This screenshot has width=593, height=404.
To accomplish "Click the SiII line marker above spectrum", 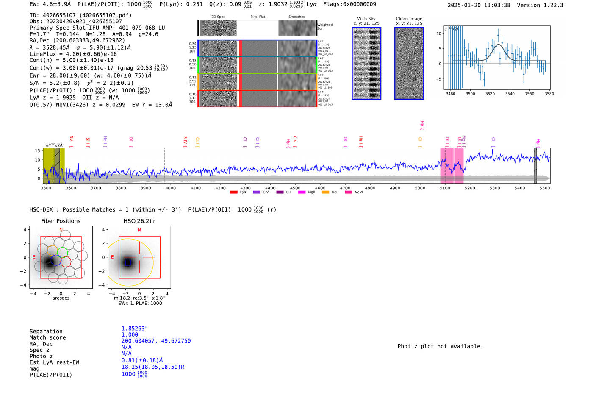I will (x=88, y=142).
